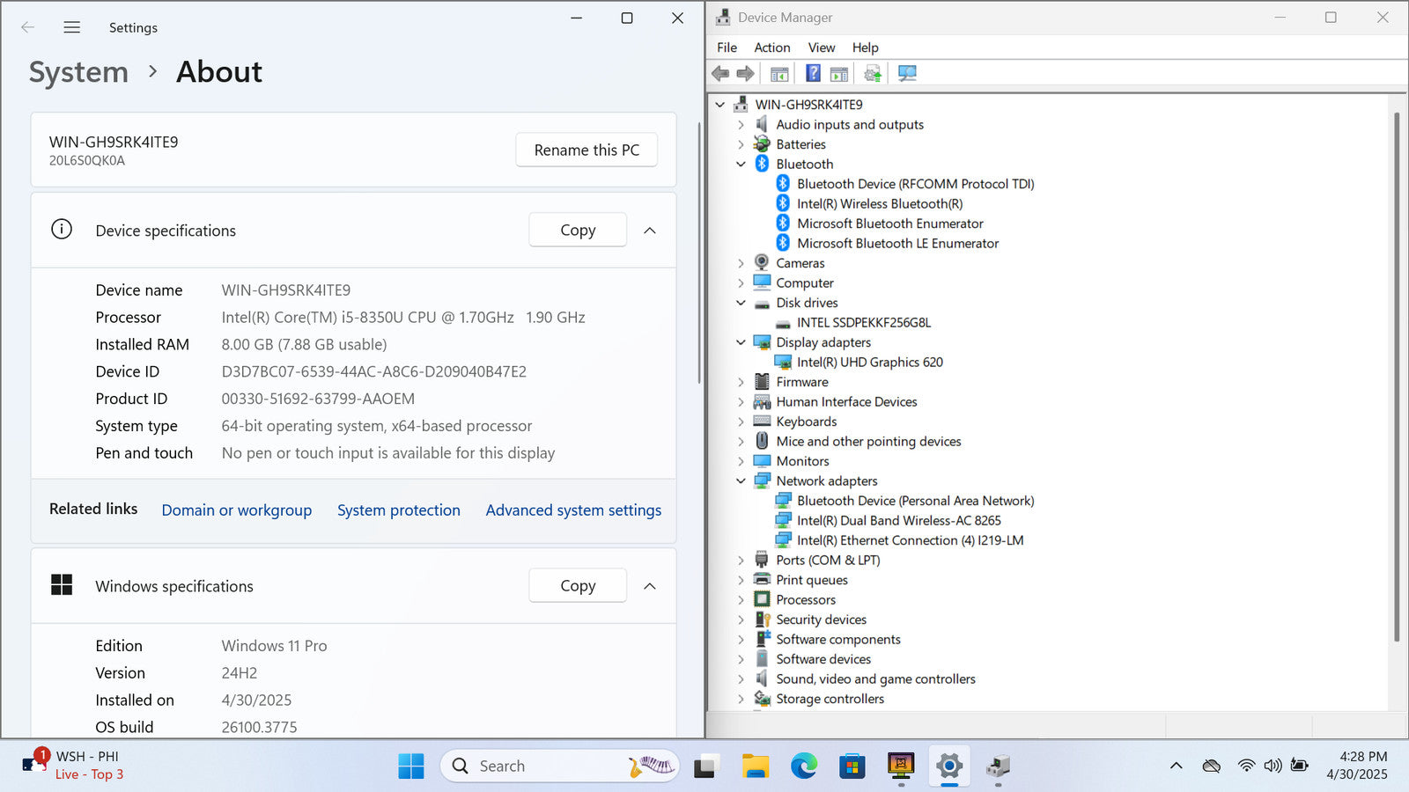1409x792 pixels.
Task: Open File Explorer from the taskbar
Action: click(x=755, y=766)
